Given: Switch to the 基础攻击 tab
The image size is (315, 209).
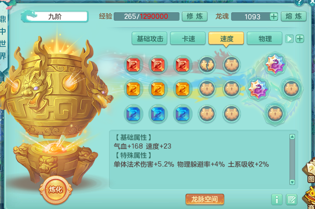Looking at the screenshot, I should click(150, 38).
